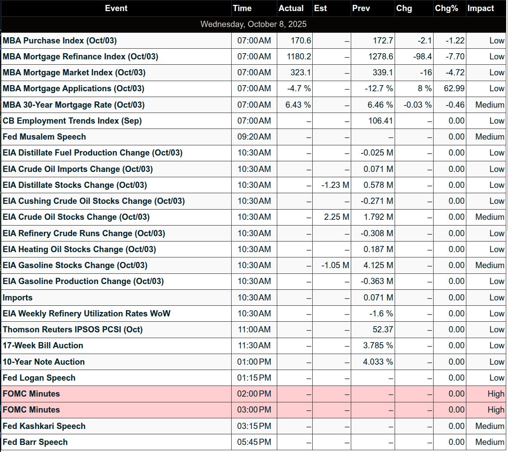
Task: Open the MBA Purchase Index event
Action: click(x=60, y=41)
